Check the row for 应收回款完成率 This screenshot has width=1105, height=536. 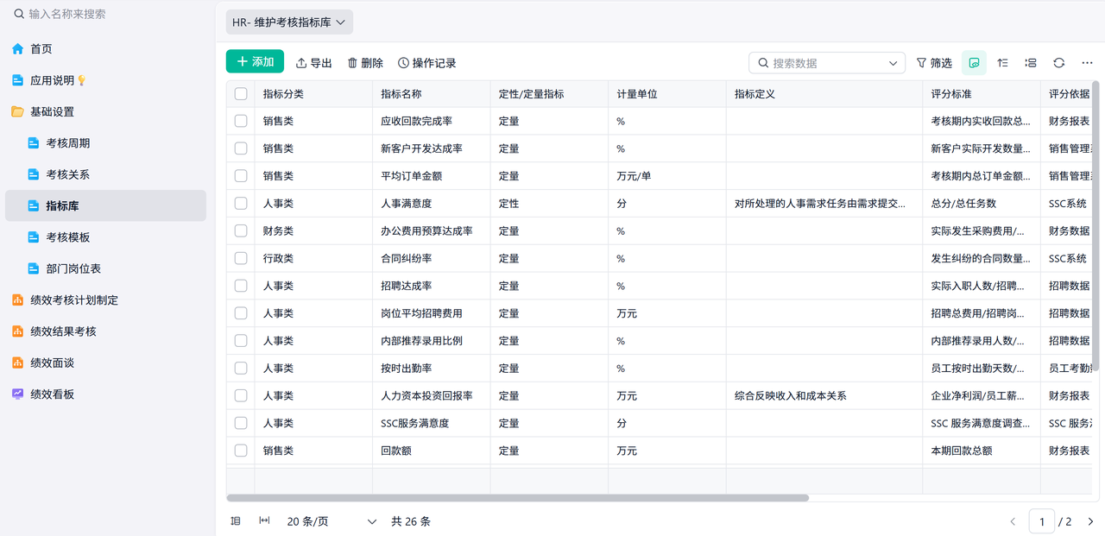click(x=241, y=121)
